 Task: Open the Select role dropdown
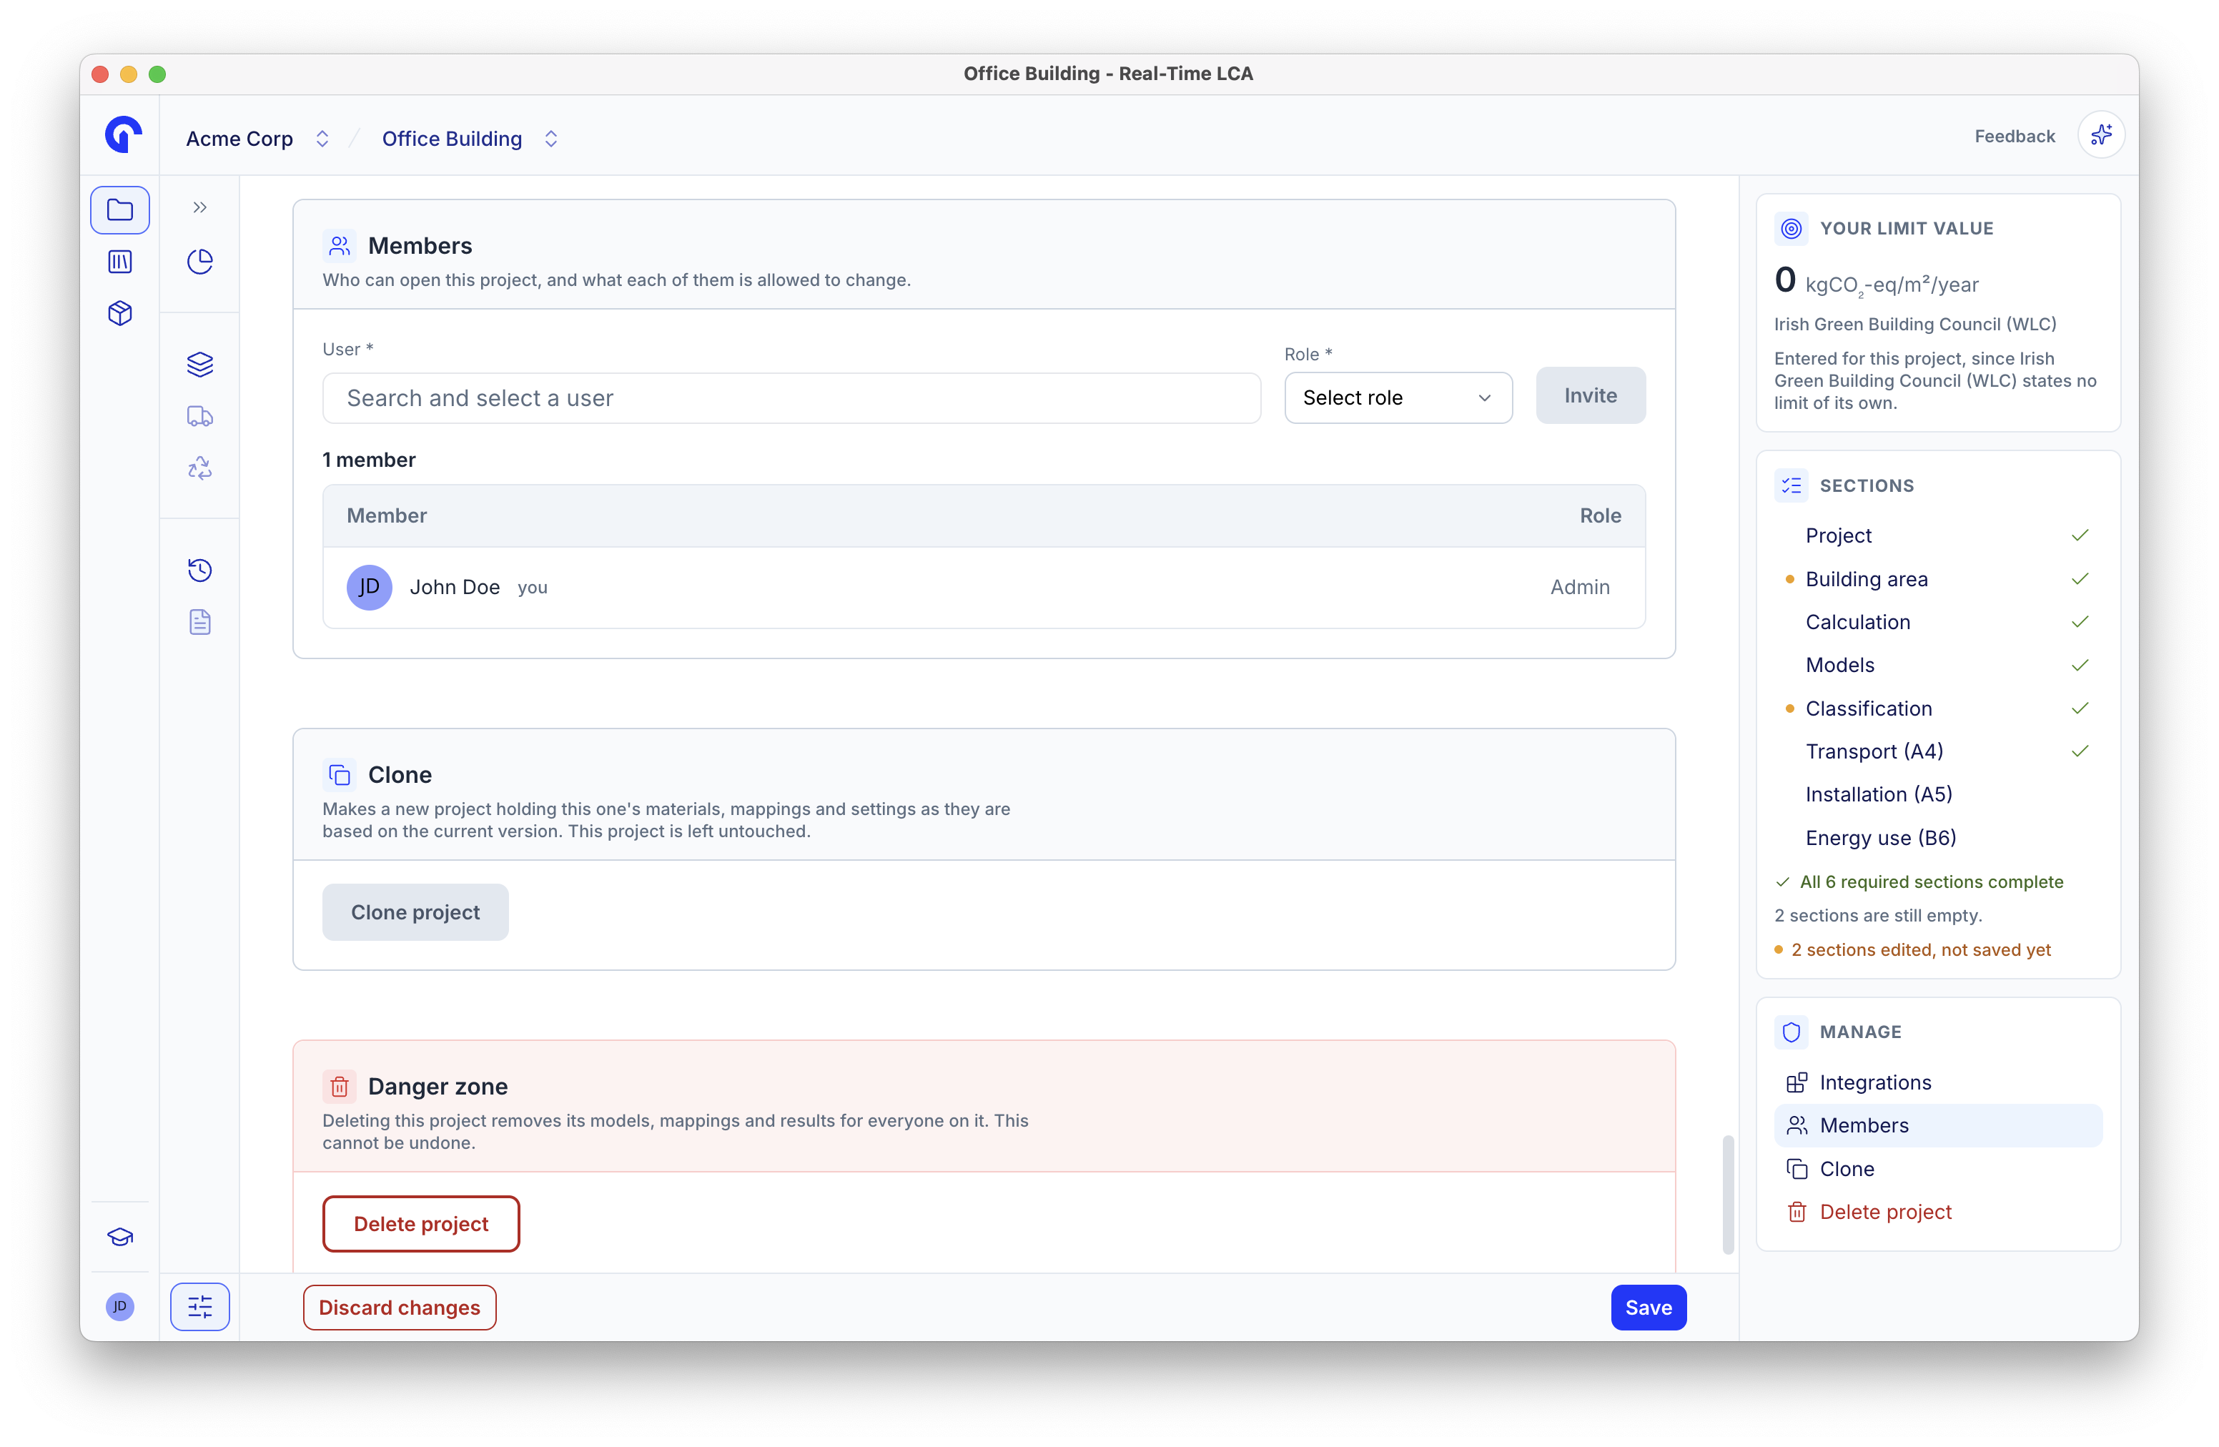(1398, 398)
